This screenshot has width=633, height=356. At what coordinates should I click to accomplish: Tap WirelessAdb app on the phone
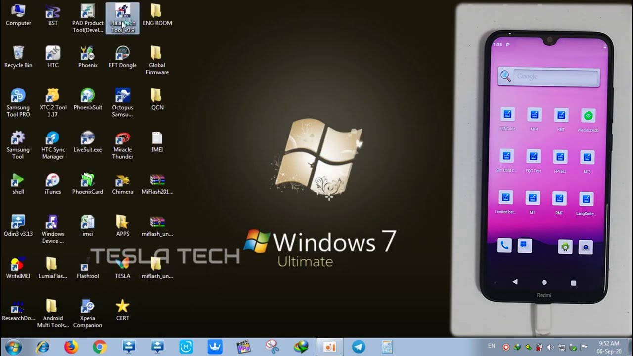click(x=588, y=120)
